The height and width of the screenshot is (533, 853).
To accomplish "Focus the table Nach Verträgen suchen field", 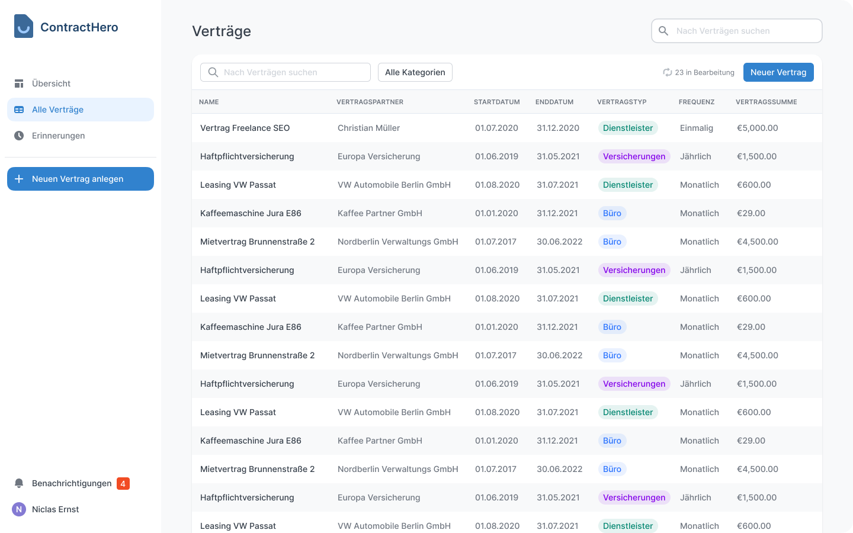I will (x=286, y=72).
